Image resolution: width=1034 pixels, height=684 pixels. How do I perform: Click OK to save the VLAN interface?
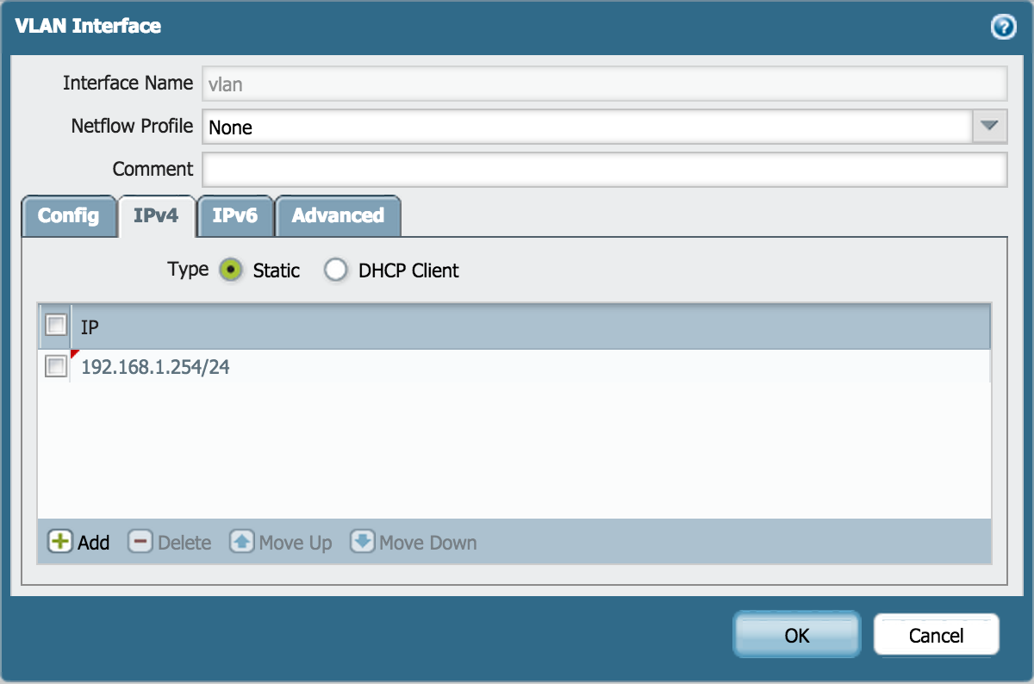pos(795,635)
